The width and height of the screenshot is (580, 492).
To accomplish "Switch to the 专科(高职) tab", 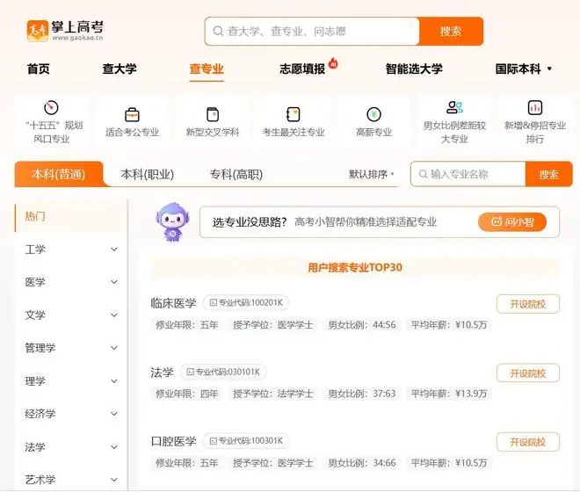I will pos(236,174).
